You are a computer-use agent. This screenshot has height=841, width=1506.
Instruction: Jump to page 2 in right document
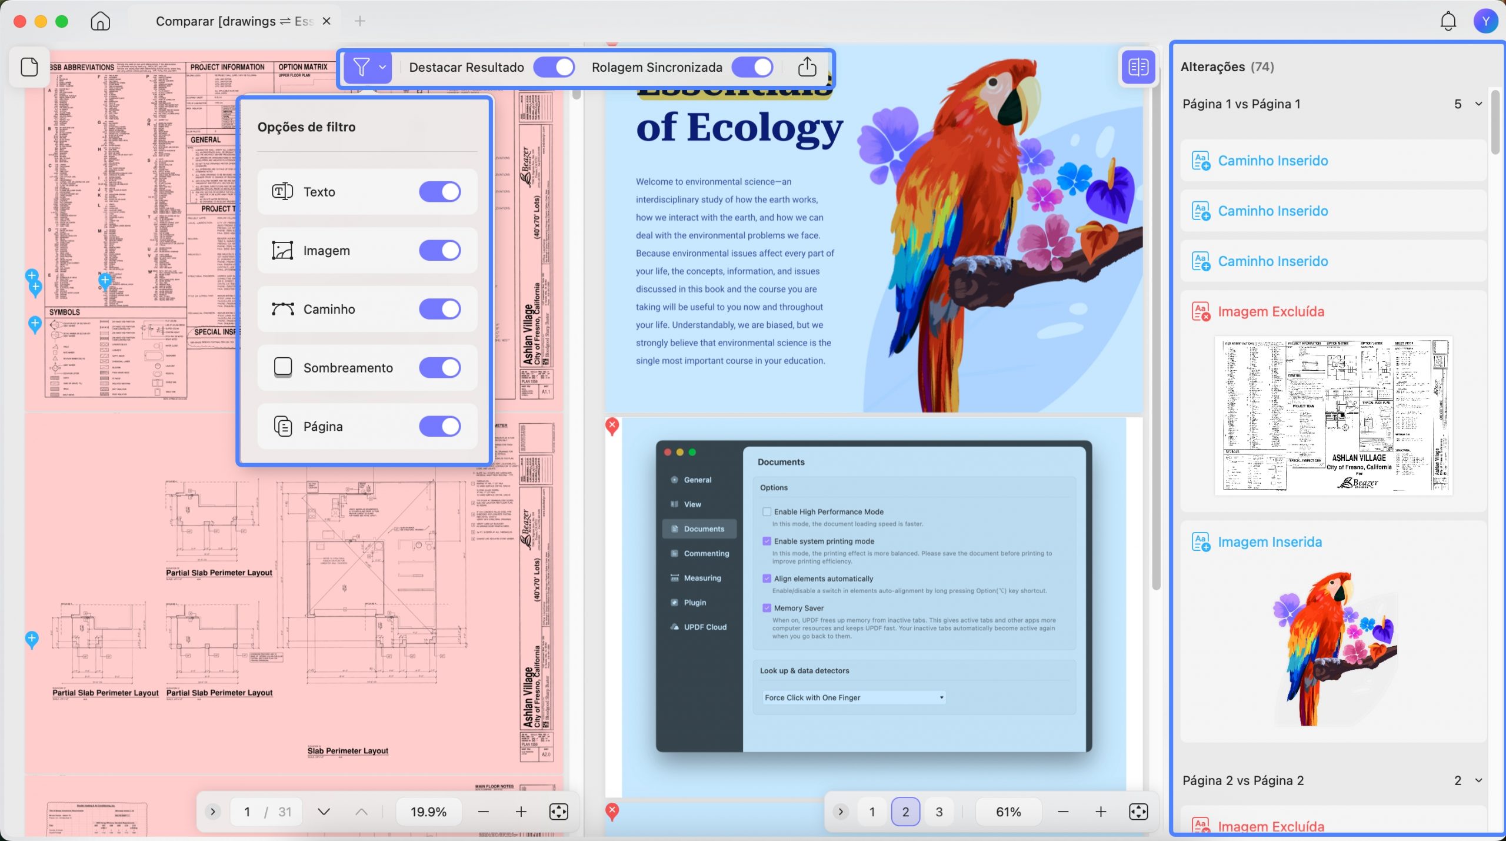click(x=906, y=812)
